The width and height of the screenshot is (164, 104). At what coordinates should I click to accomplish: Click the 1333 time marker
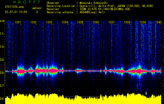(49, 22)
